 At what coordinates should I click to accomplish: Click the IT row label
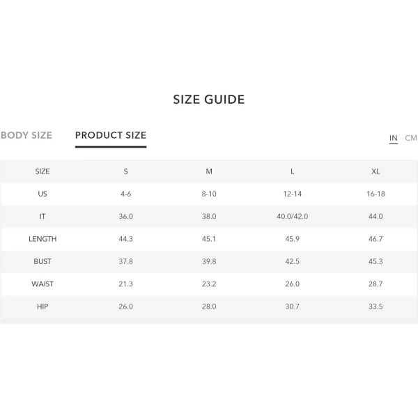42,216
